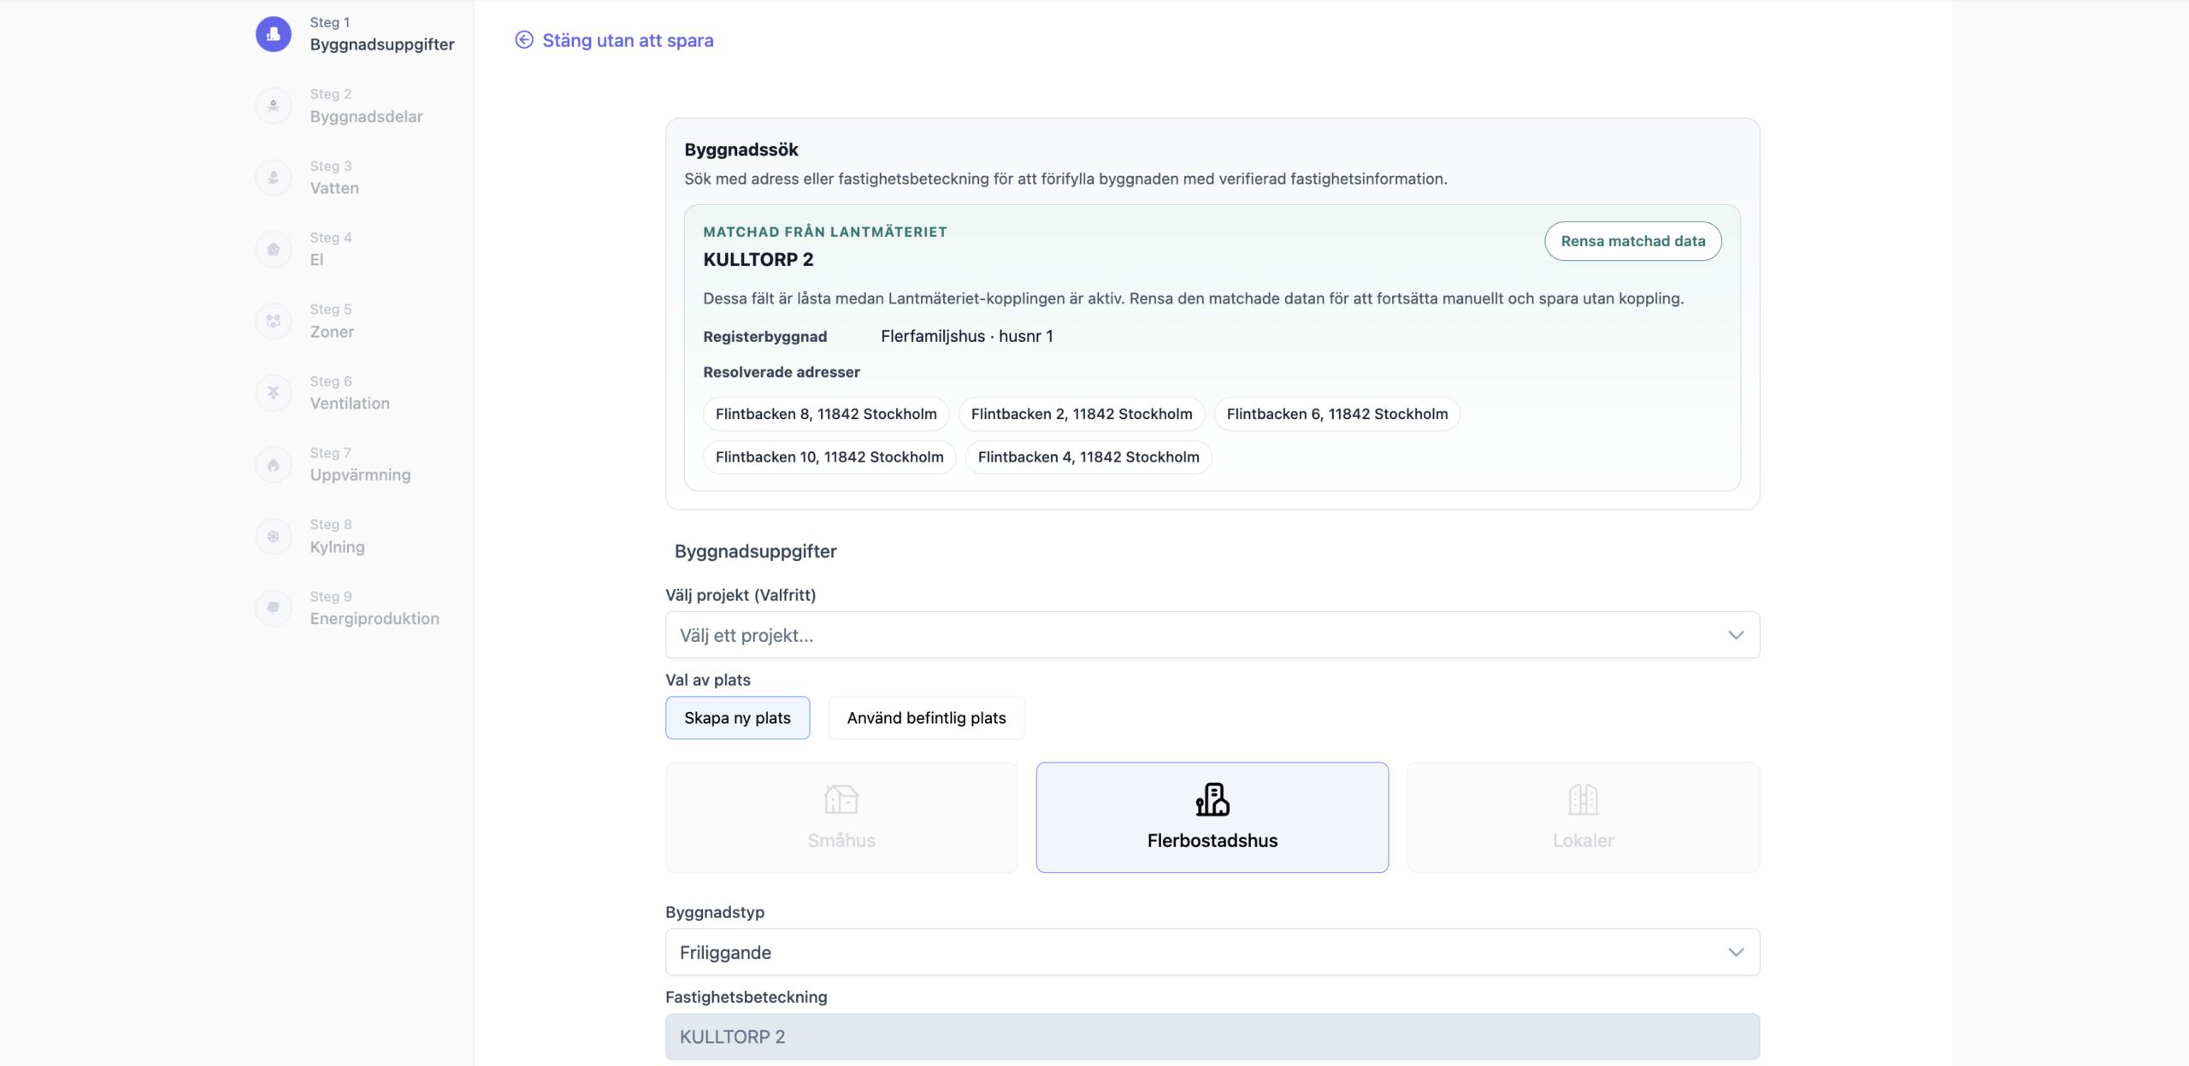Click the Steg 6 Ventilation fan icon
Image resolution: width=2189 pixels, height=1066 pixels.
coord(274,393)
